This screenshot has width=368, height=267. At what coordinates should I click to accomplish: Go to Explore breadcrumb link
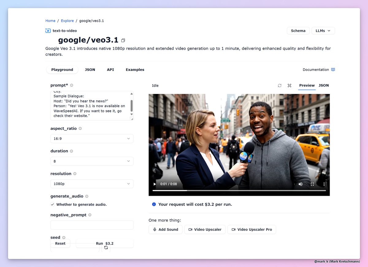[x=67, y=21]
